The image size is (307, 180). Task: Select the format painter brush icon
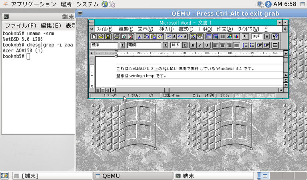tap(160, 36)
